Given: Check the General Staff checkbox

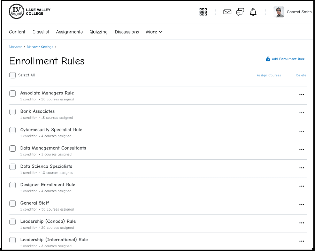Looking at the screenshot, I should [x=13, y=203].
